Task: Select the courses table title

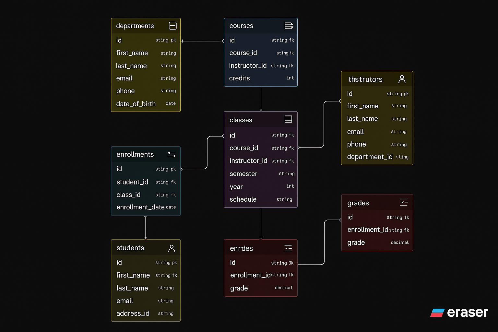Action: point(241,26)
